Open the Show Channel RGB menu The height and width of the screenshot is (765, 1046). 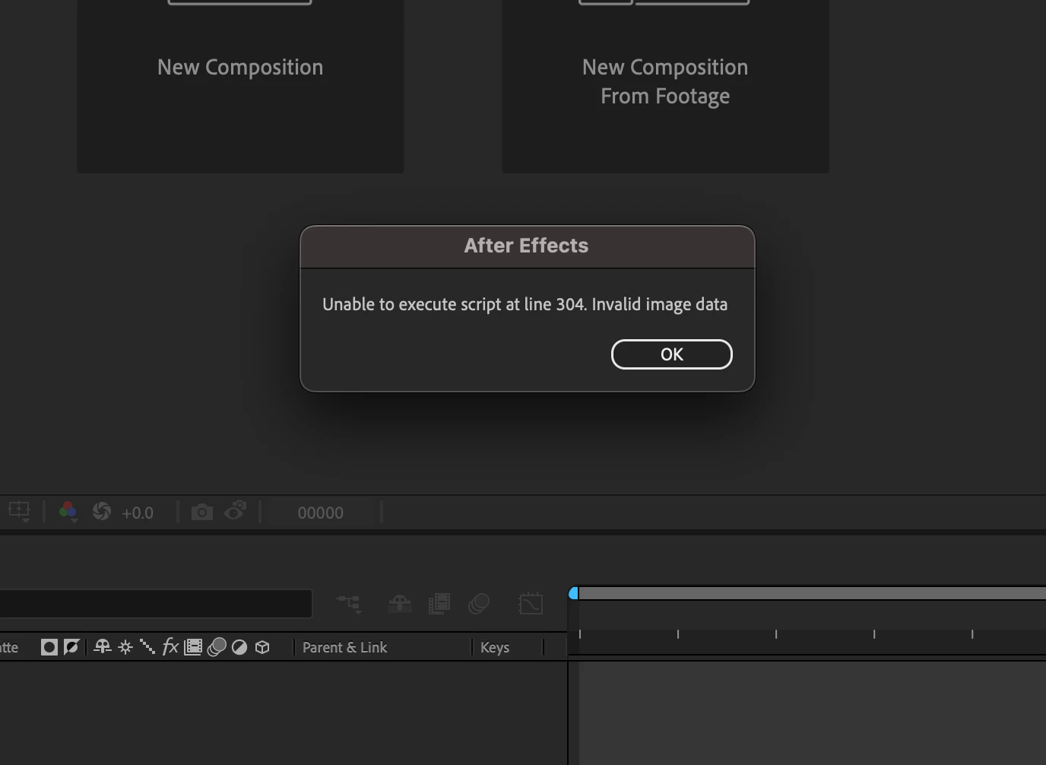tap(68, 512)
